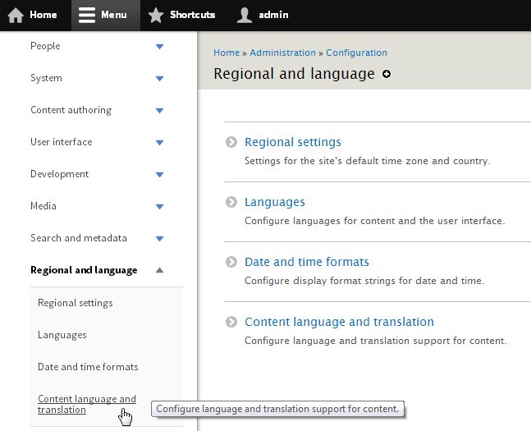Expand the People menu arrow
This screenshot has height=431, width=531.
159,47
